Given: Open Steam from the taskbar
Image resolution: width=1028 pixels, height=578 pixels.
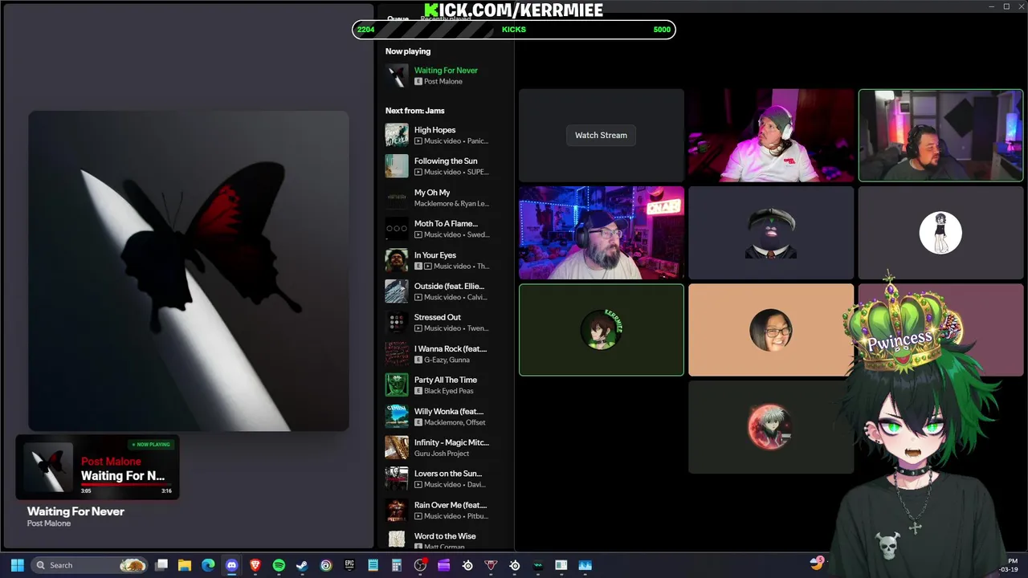Looking at the screenshot, I should [302, 565].
